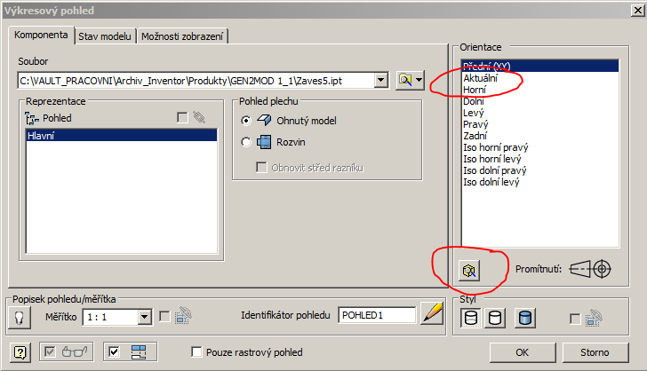Select the Rozvin radio button
The height and width of the screenshot is (371, 647).
coord(246,142)
